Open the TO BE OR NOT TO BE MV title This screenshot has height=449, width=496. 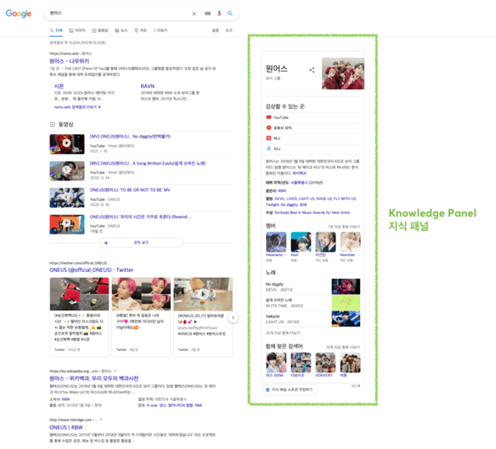[x=130, y=189]
